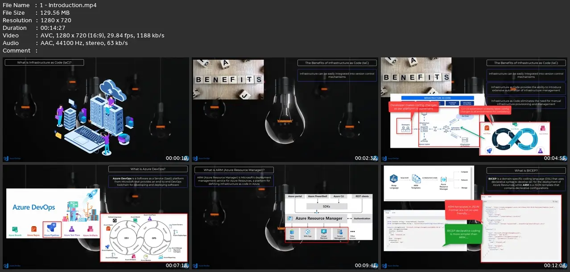Click the Azure Repos icon under the Azure DevOps banner
This screenshot has width=570, height=272.
33,228
